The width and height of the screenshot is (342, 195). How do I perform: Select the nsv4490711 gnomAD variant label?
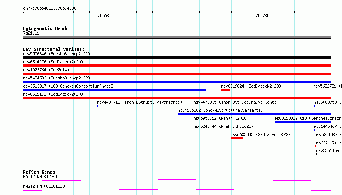[139, 102]
